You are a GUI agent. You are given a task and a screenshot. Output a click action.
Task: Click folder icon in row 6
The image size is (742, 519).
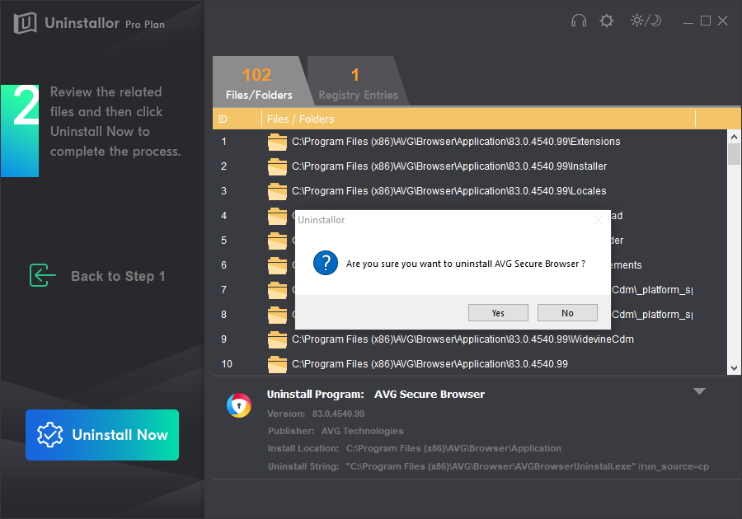point(277,265)
